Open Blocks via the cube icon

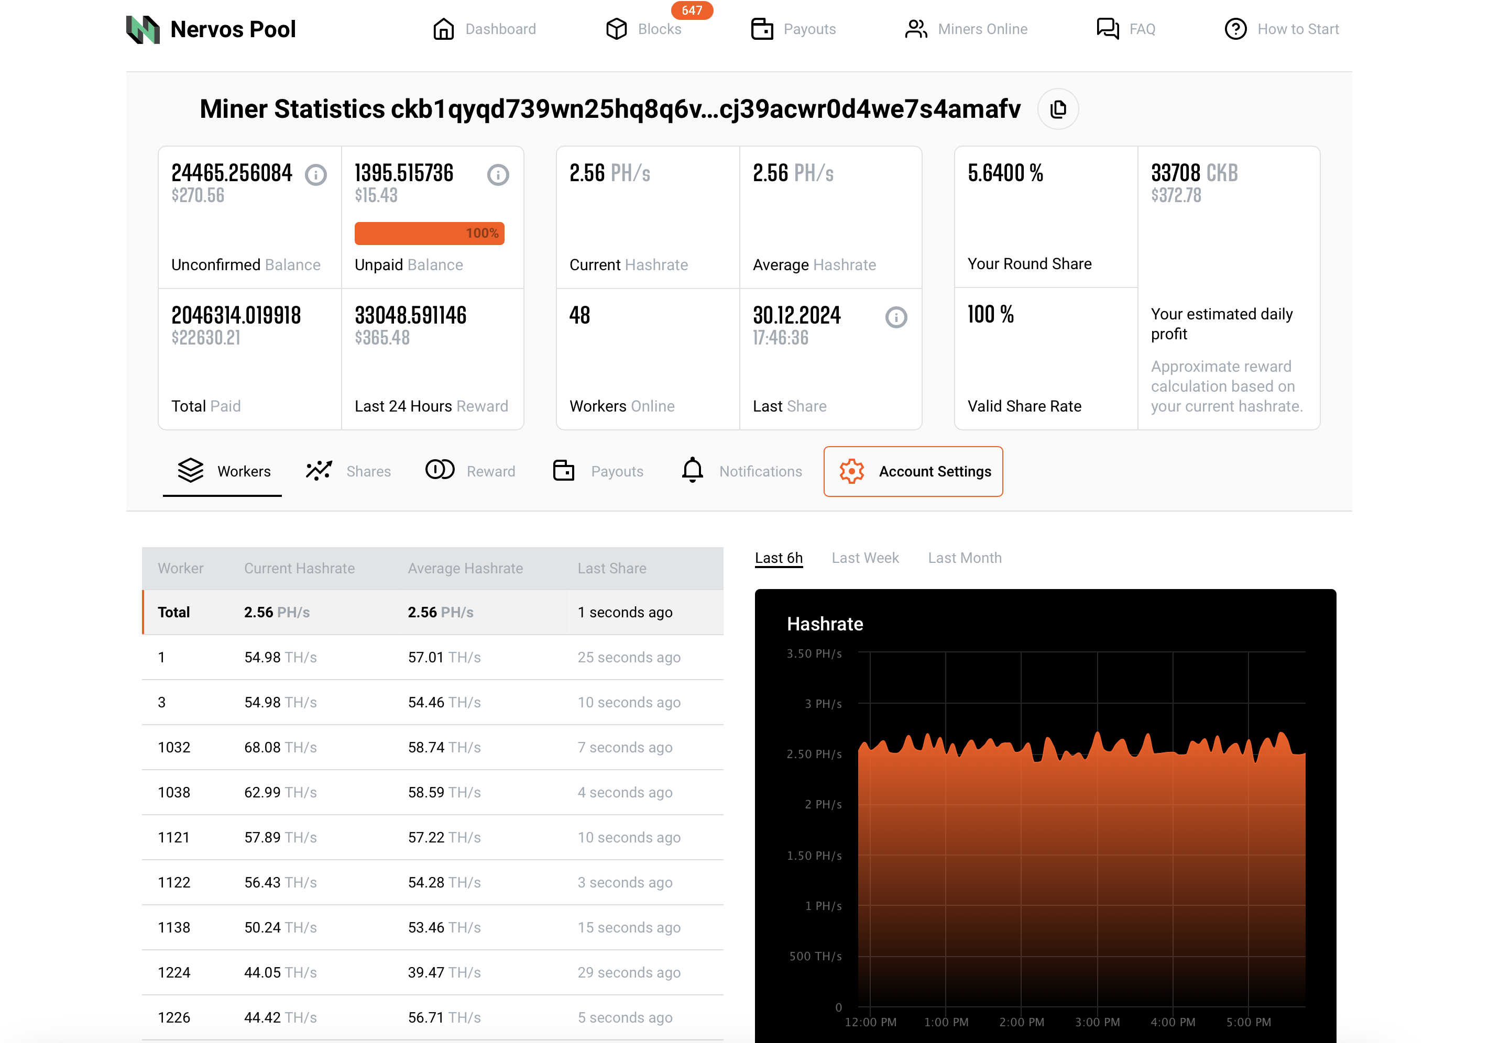click(616, 29)
